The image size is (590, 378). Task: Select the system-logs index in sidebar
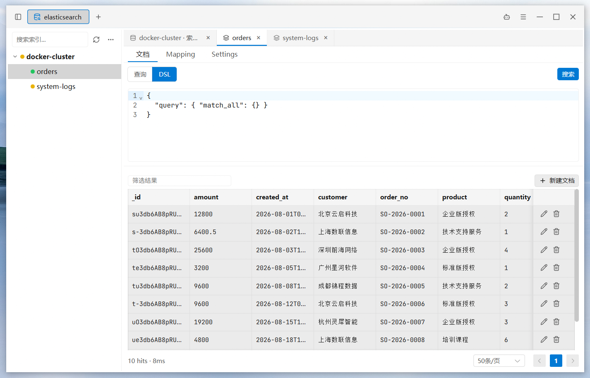[x=65, y=86]
